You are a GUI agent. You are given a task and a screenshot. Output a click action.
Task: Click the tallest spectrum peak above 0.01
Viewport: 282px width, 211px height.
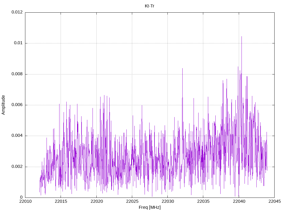[x=242, y=37]
